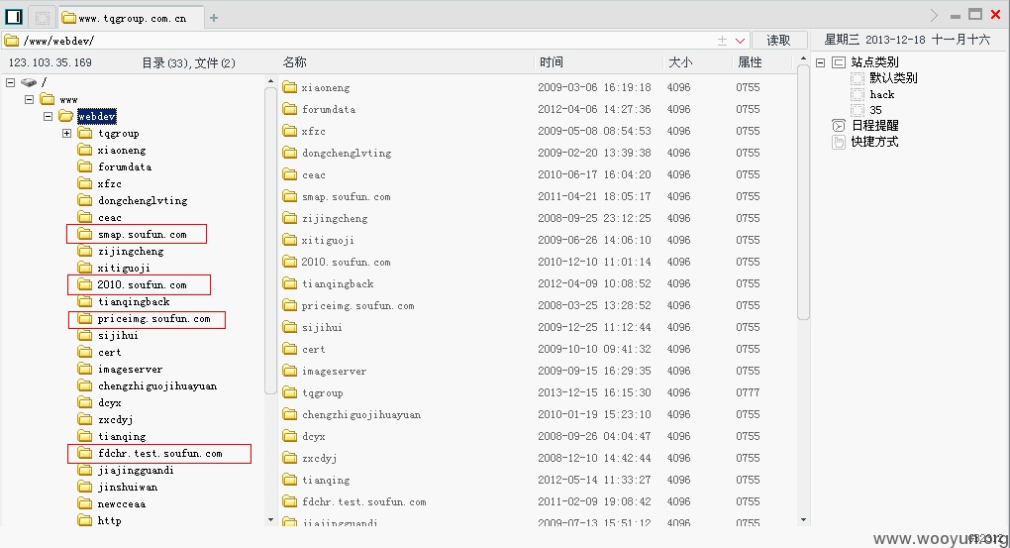The width and height of the screenshot is (1010, 548).
Task: Click sijihui folder icon in file list
Action: click(290, 327)
